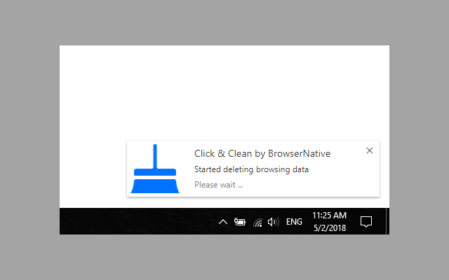Click the broom's vertical handle
The image size is (449, 280).
click(155, 157)
